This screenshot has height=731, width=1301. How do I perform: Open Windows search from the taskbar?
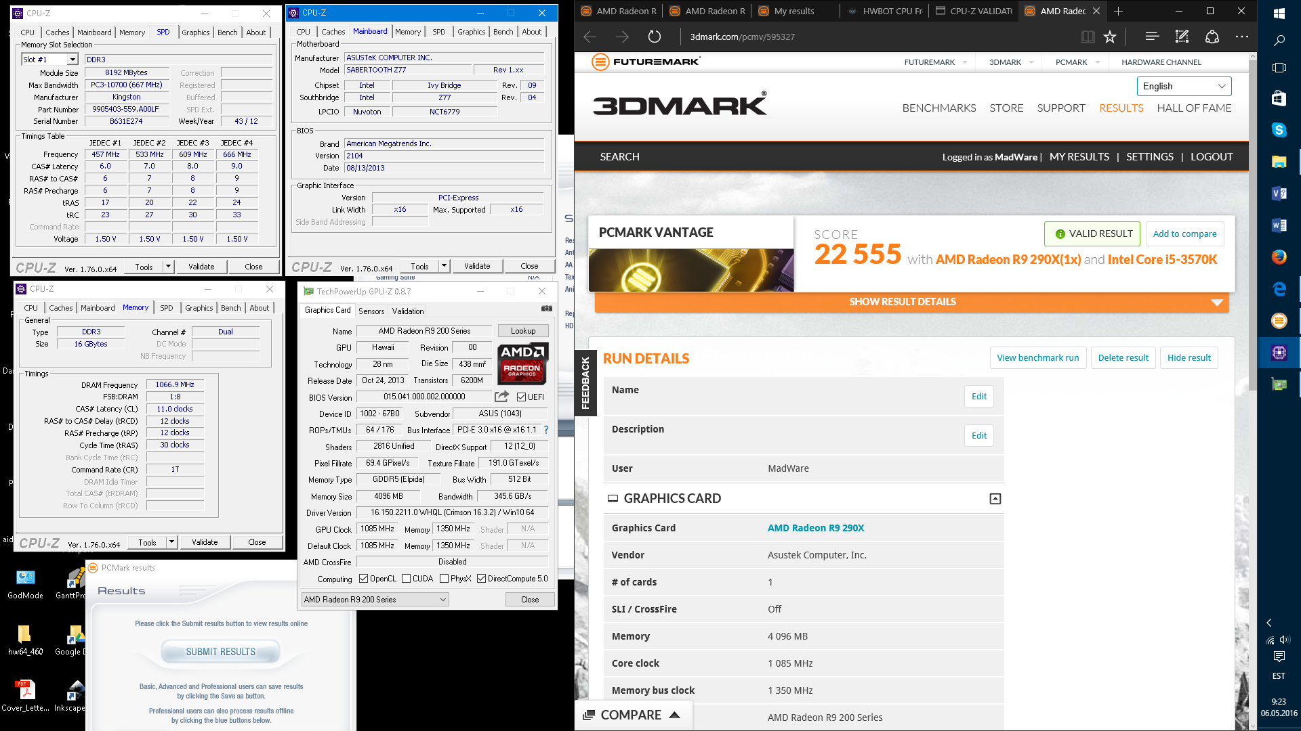tap(1279, 41)
